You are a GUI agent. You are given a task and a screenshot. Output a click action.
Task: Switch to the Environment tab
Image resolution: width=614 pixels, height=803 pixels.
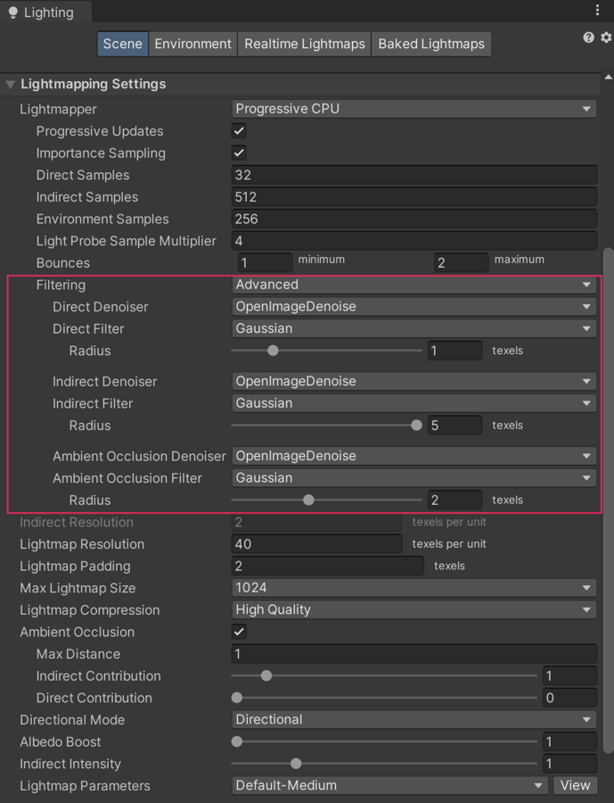coord(192,43)
